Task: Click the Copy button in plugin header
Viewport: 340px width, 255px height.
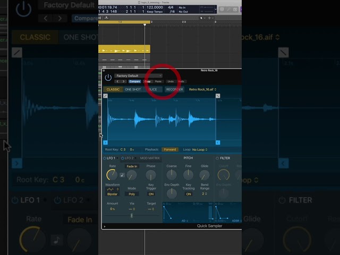Action: pos(148,81)
